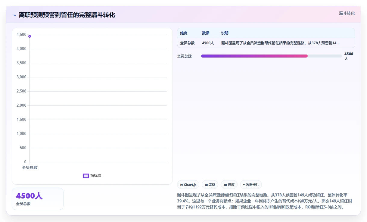
Task: Click the large purple 4500人 figure in the stat card
Action: (x=29, y=196)
